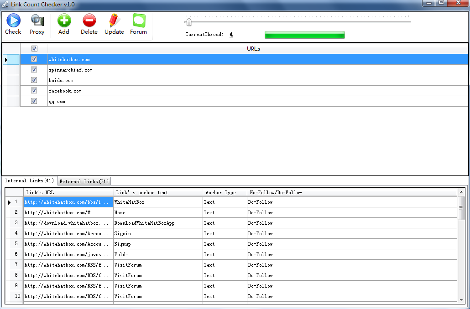Click the Update pencil icon
This screenshot has width=470, height=309.
(x=114, y=21)
